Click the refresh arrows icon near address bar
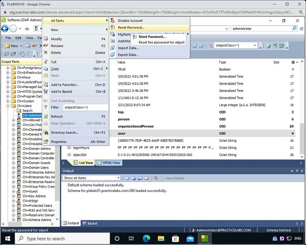Viewport: 306px width, 245px height. 27,29
